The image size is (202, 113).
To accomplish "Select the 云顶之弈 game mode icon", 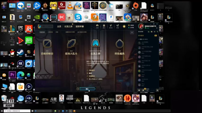I will (95, 43).
